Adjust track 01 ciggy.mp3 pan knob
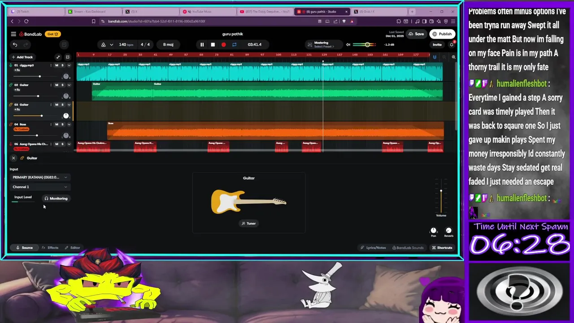Screen dimensions: 574x323 pos(66,76)
